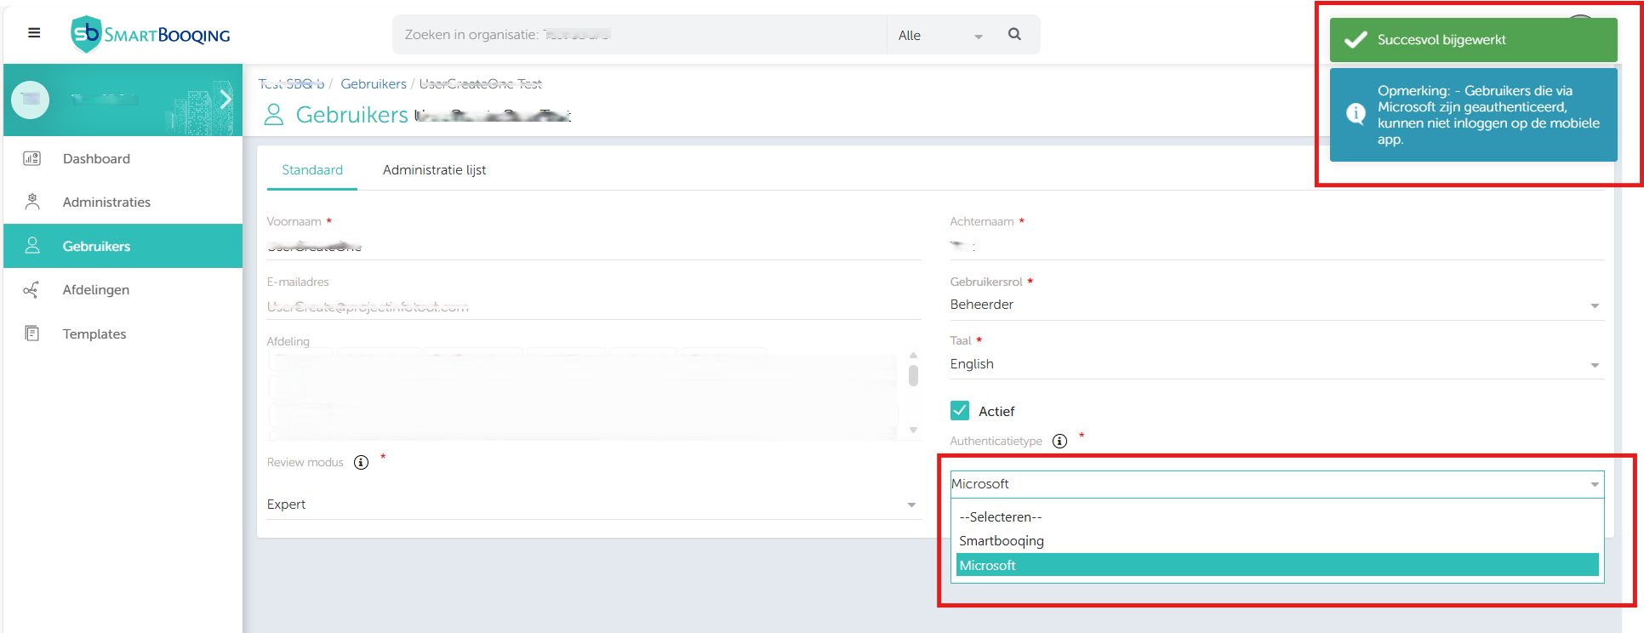Open Gebruikers breadcrumb link
The height and width of the screenshot is (633, 1644).
coord(374,83)
